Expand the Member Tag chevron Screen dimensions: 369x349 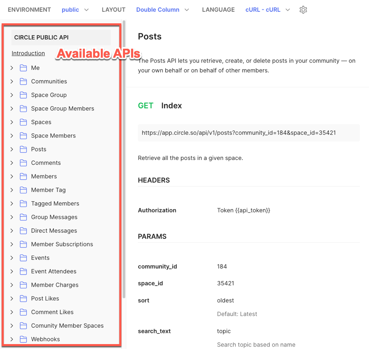coord(12,190)
